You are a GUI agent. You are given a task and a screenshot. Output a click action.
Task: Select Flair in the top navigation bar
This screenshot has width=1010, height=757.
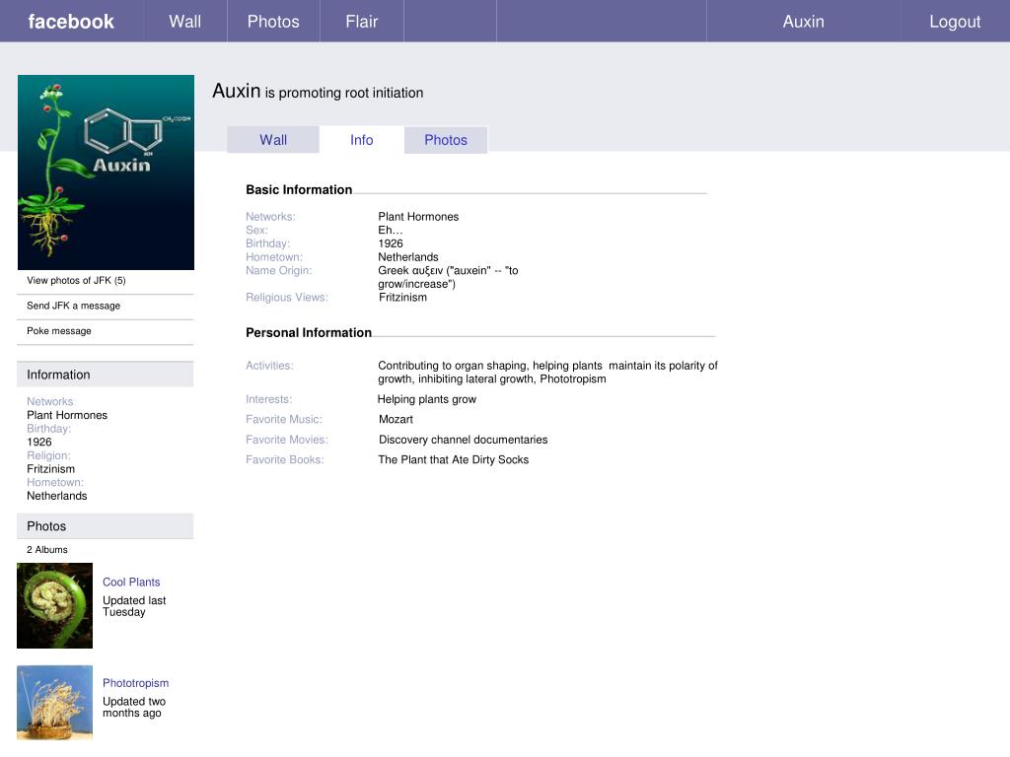pos(362,22)
